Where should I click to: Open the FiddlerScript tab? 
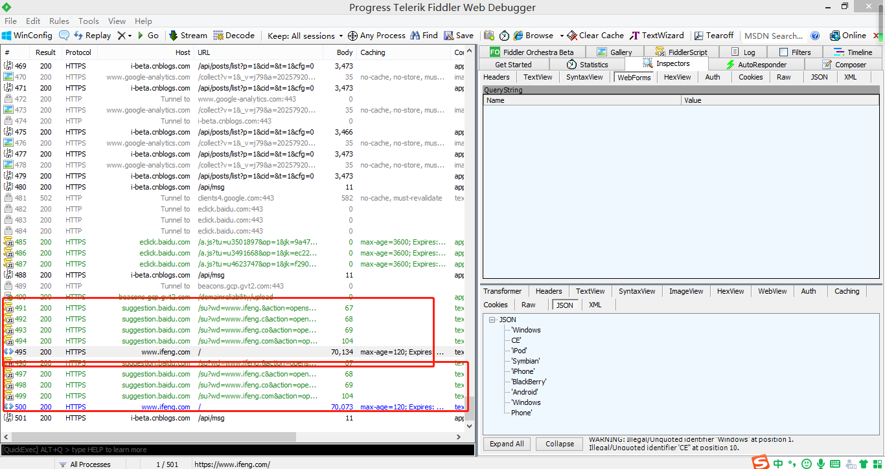[x=681, y=52]
